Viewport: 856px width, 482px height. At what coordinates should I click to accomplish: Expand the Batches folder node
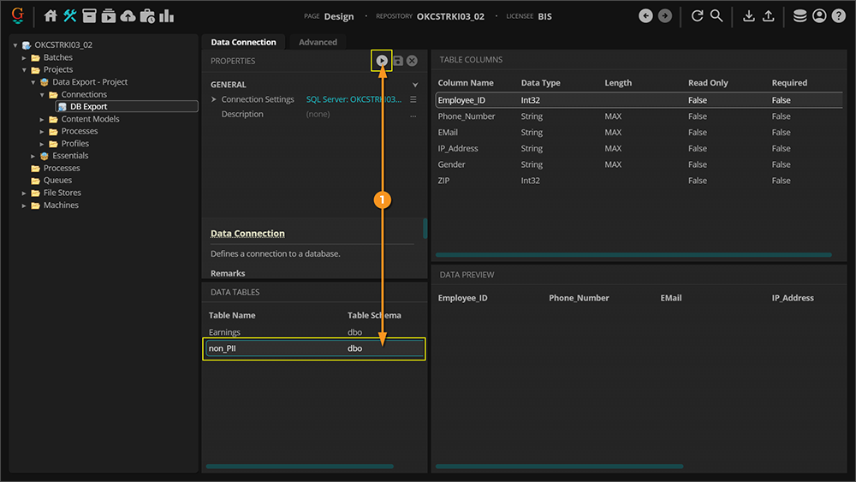25,57
